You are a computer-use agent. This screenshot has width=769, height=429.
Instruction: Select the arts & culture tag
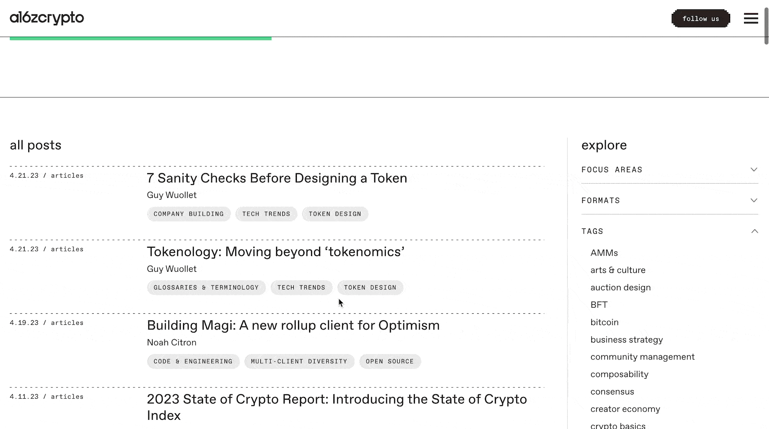point(618,270)
